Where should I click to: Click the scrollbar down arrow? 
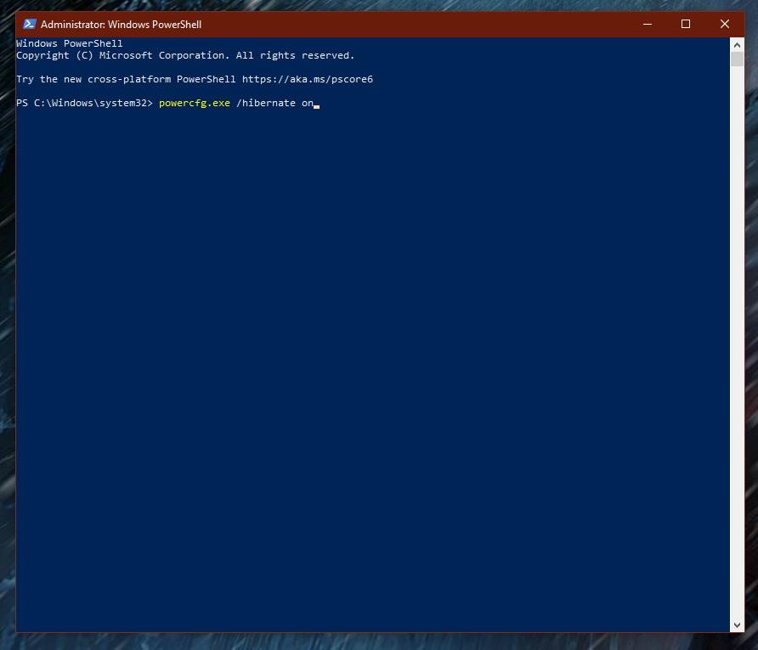[x=737, y=625]
